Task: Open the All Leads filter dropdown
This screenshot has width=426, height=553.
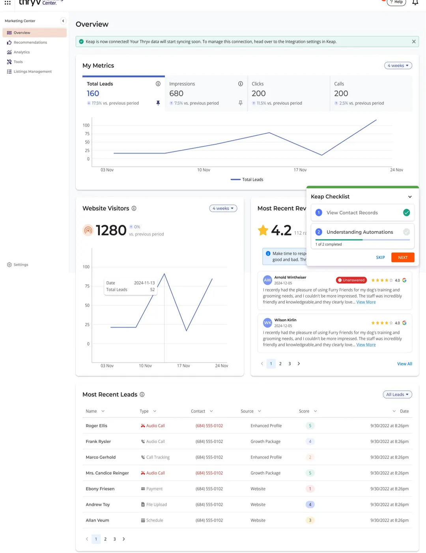Action: point(397,395)
